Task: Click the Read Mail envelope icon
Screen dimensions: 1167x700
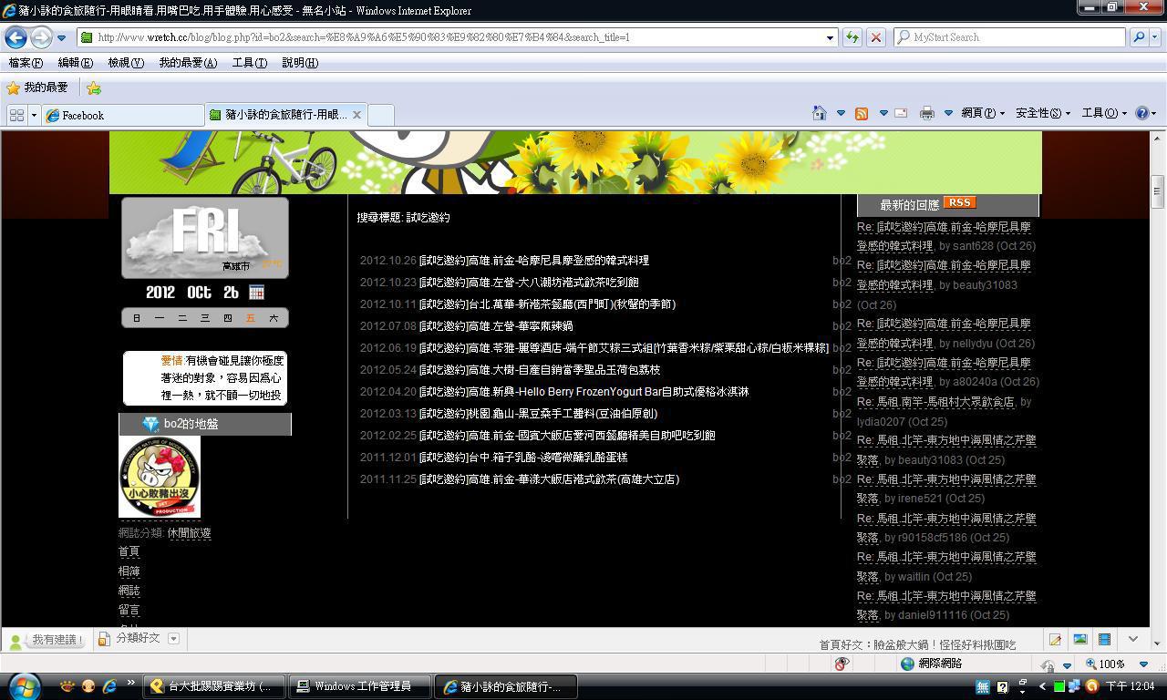Action: coord(901,113)
